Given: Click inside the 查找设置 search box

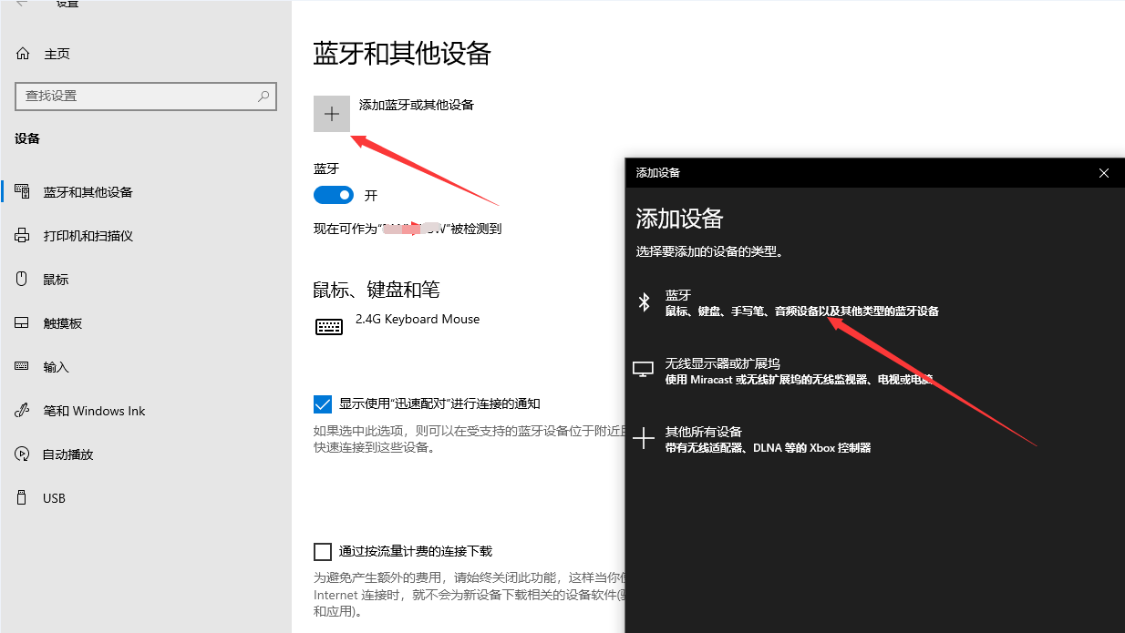Looking at the screenshot, I should coord(137,97).
